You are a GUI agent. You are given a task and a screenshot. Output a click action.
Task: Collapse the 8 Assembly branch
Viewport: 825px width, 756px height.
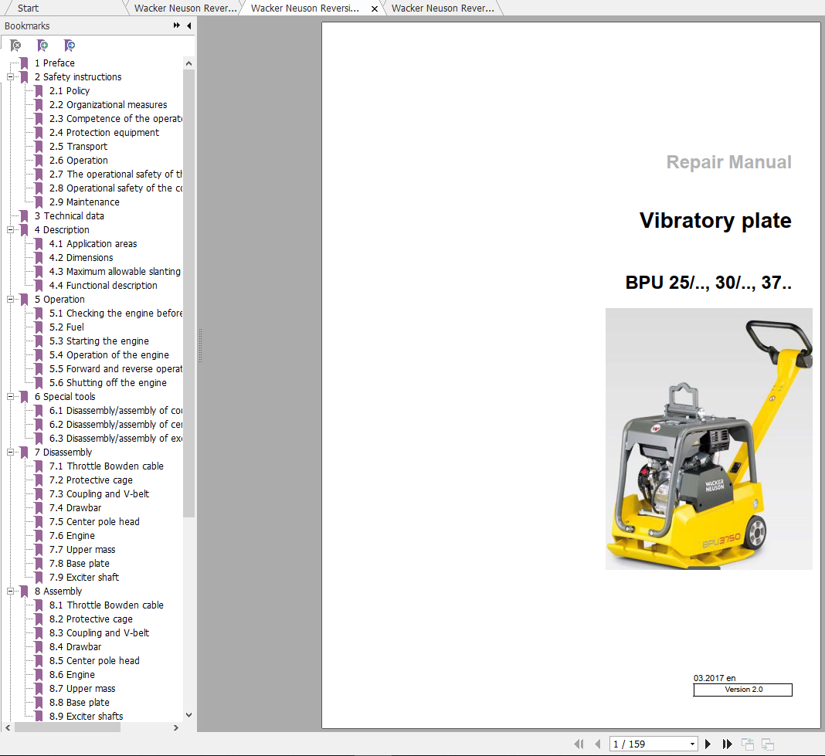pyautogui.click(x=10, y=592)
